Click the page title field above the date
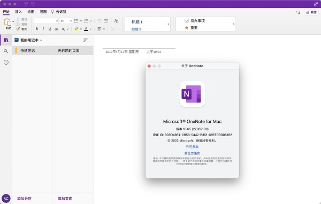Viewport: 321px width, 204px height. tap(139, 44)
